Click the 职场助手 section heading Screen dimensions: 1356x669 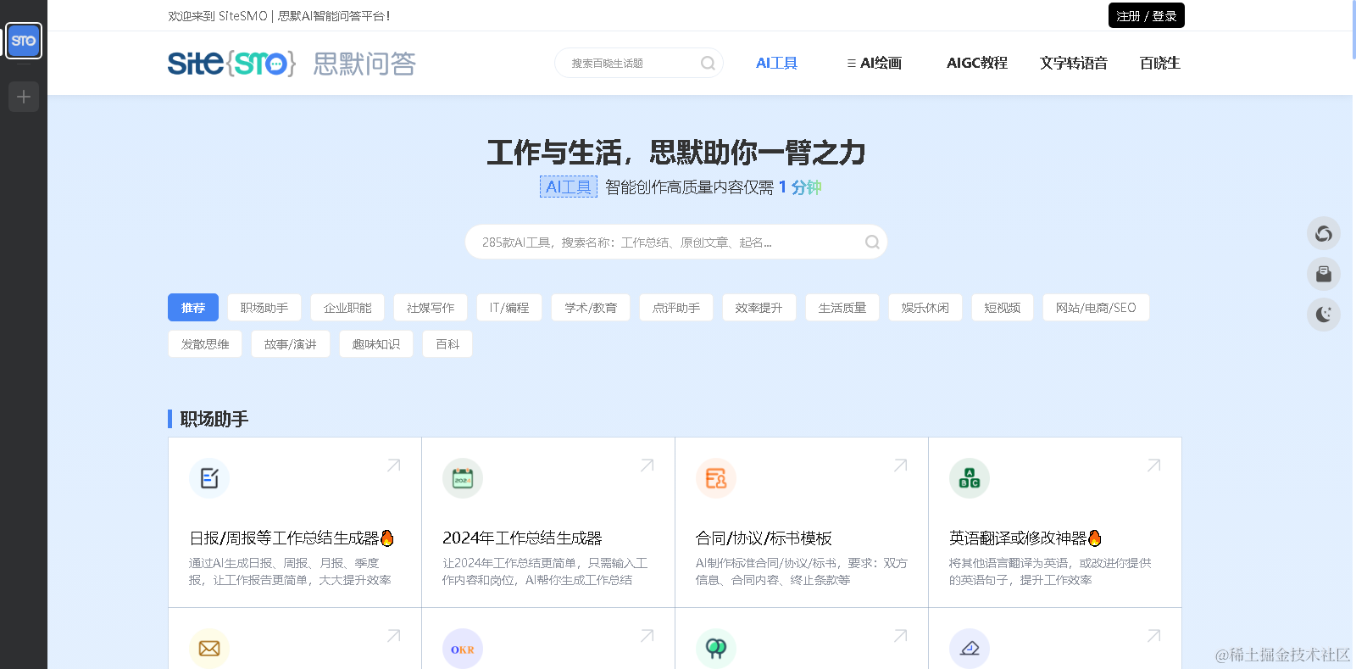coord(214,419)
